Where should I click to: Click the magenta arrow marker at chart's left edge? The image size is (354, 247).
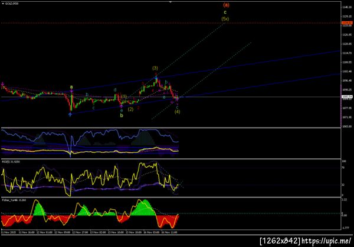[x=2, y=84]
